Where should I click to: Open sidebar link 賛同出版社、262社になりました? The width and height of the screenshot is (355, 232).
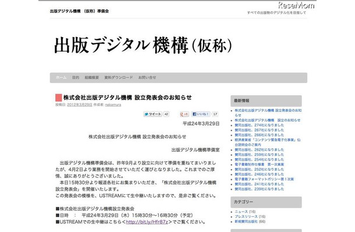click(259, 150)
